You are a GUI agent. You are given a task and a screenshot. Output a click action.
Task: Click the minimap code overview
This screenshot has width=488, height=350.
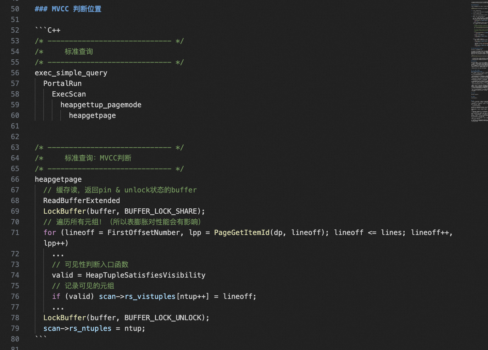tap(479, 61)
